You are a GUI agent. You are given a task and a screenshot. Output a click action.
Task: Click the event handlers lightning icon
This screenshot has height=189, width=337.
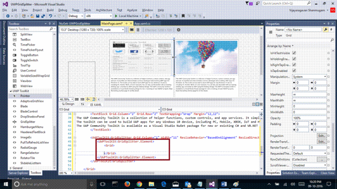point(331,30)
